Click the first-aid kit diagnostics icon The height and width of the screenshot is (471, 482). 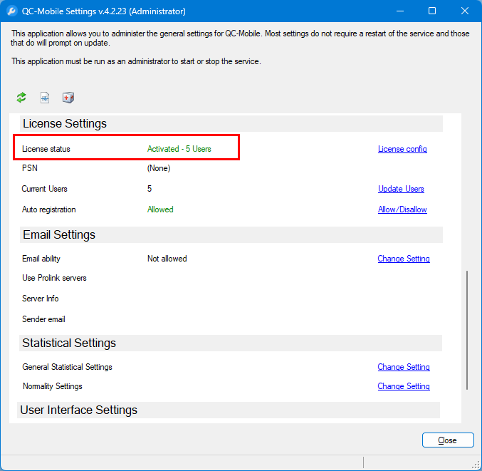68,98
